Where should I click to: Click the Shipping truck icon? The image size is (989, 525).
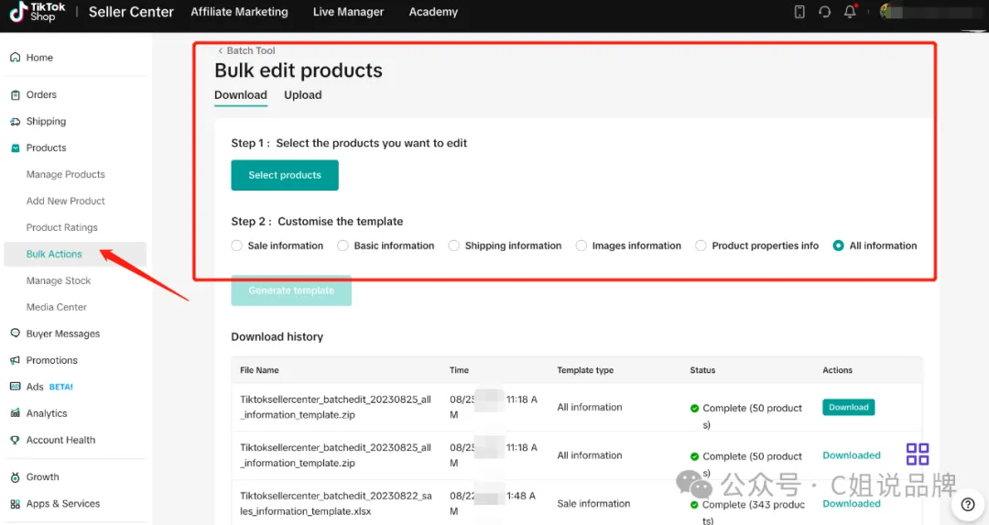point(16,121)
